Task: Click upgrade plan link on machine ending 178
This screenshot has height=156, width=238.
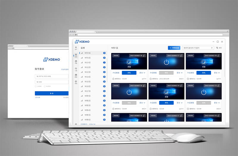Action: [116, 73]
